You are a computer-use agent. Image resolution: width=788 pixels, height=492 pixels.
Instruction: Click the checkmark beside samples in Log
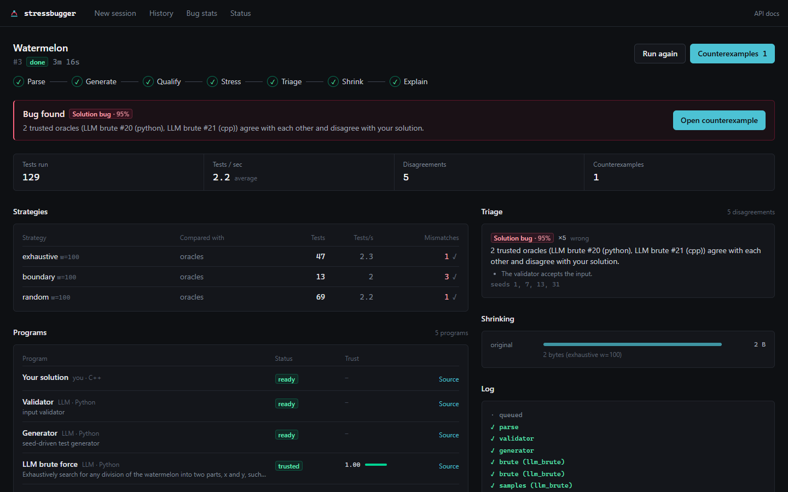[x=493, y=485]
